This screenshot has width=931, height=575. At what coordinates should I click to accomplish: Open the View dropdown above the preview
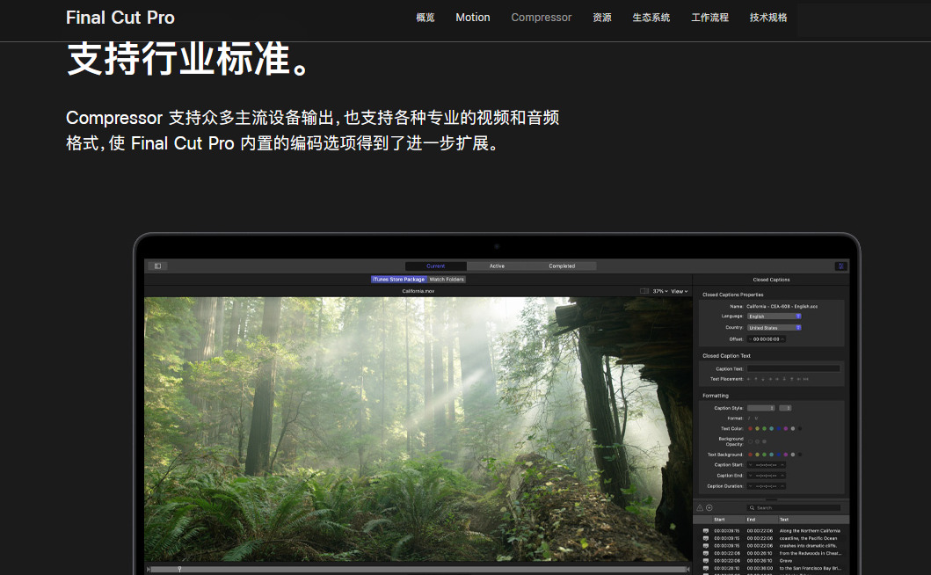click(680, 291)
